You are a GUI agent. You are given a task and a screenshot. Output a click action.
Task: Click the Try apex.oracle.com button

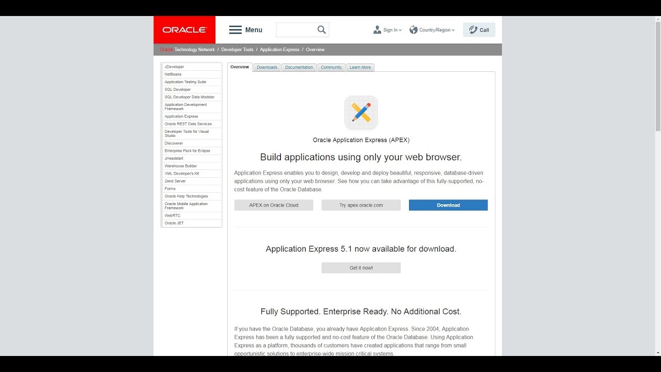click(361, 205)
